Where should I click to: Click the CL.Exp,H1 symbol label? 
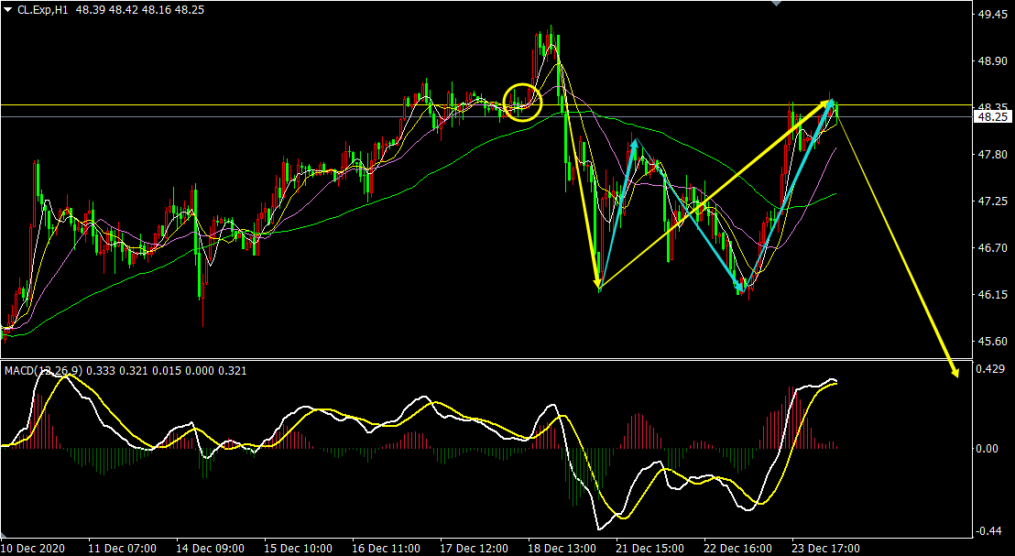click(x=43, y=10)
